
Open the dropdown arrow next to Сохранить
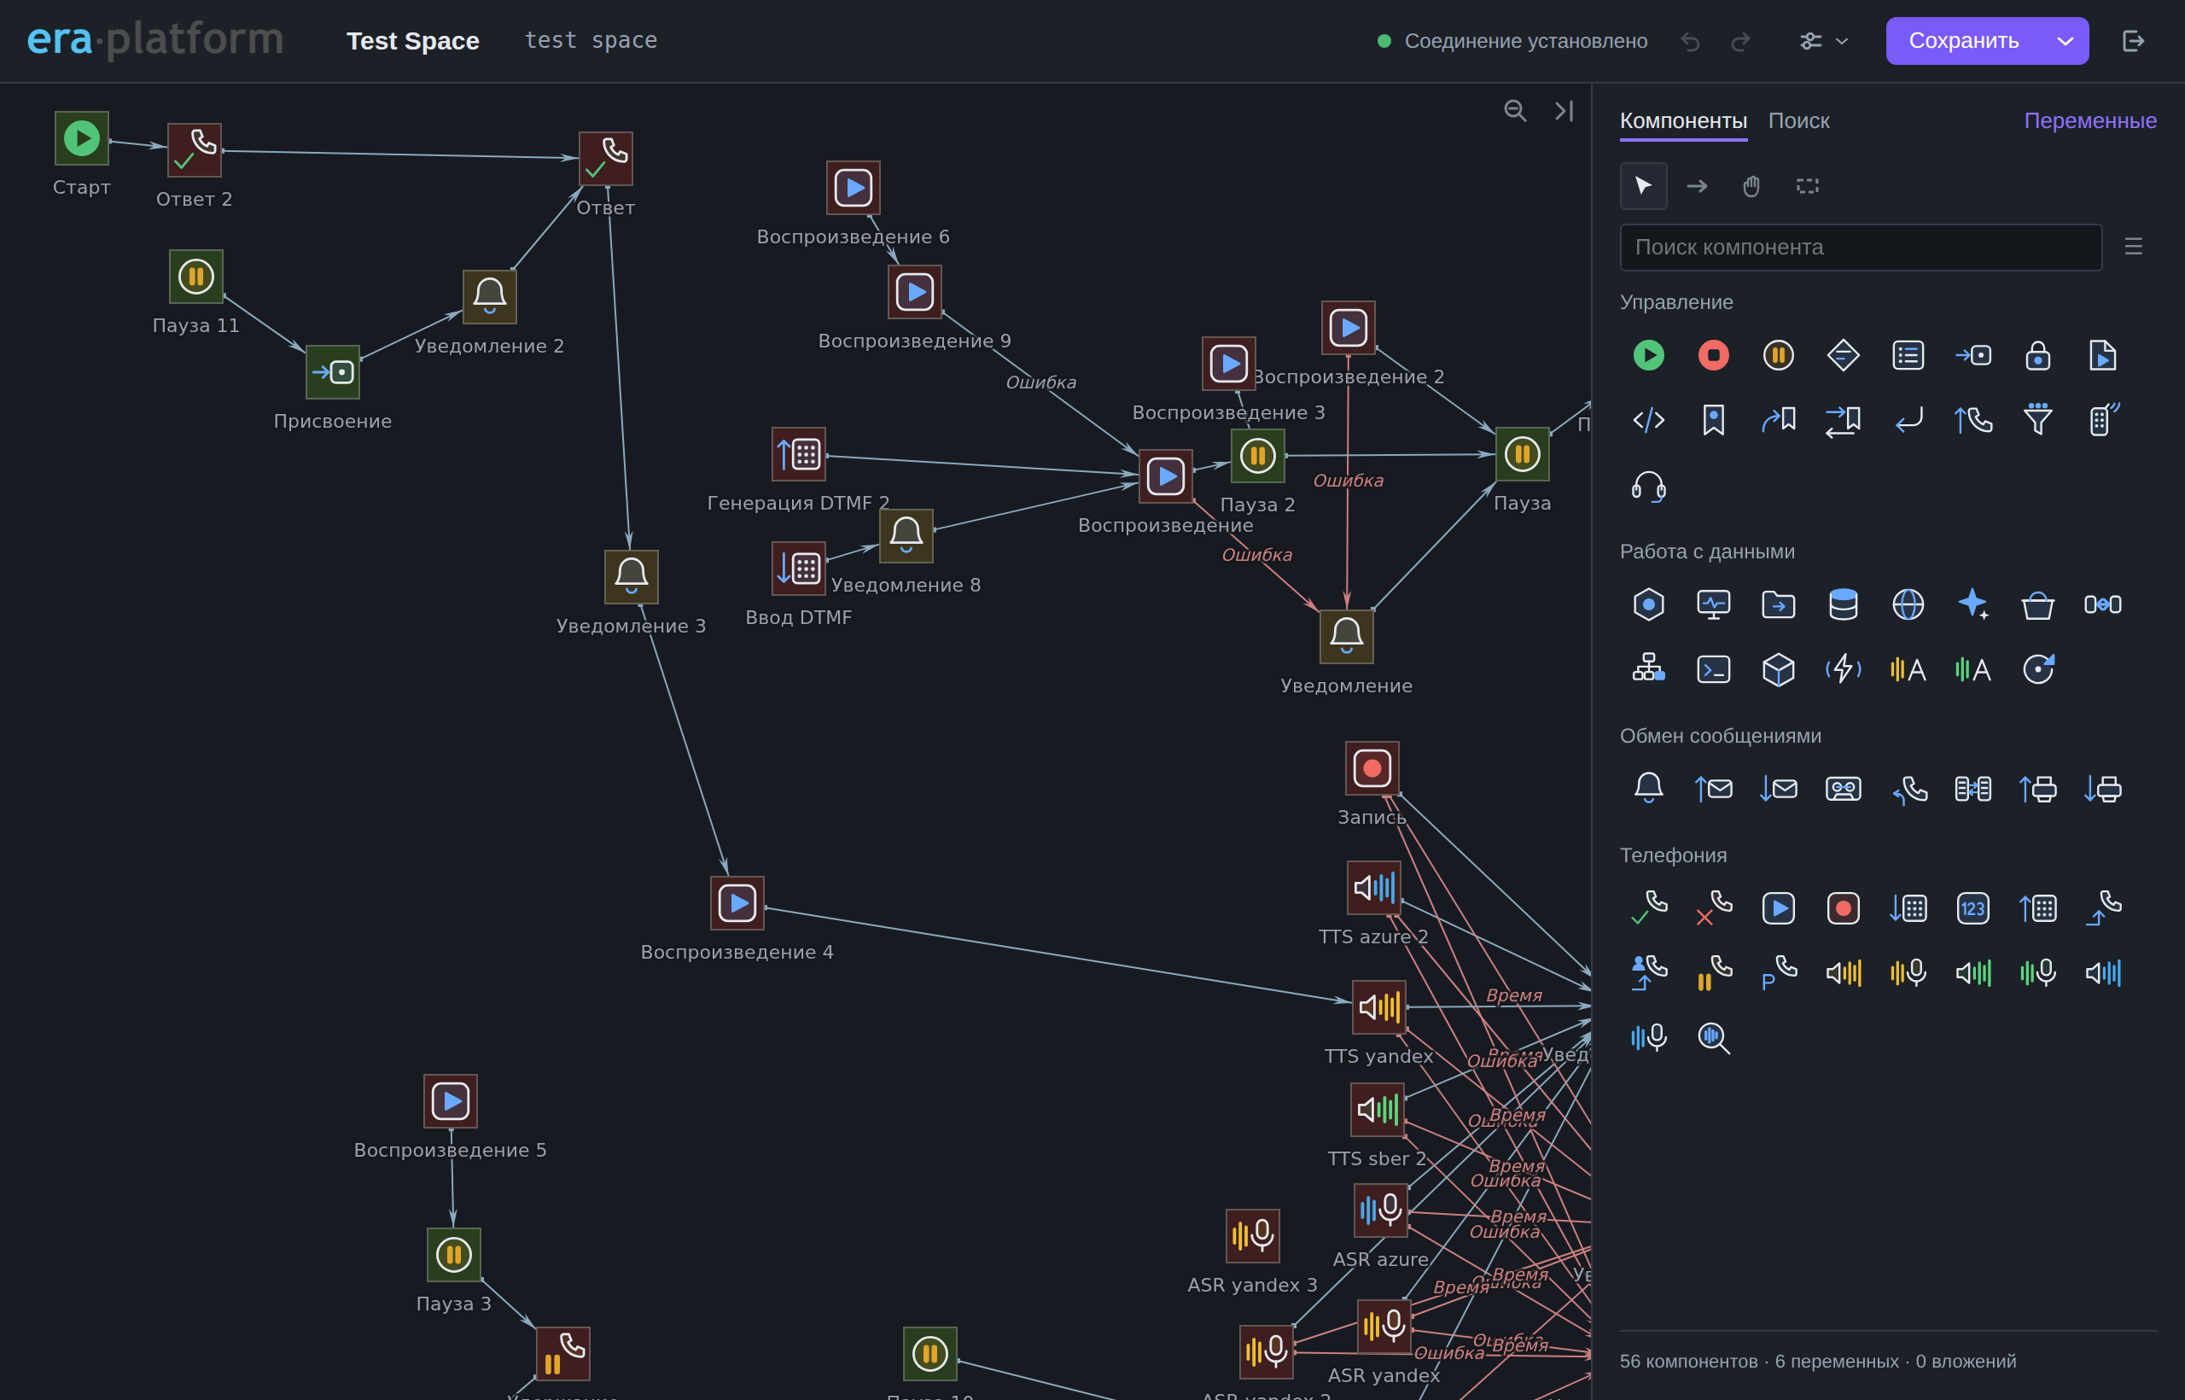click(x=2065, y=41)
